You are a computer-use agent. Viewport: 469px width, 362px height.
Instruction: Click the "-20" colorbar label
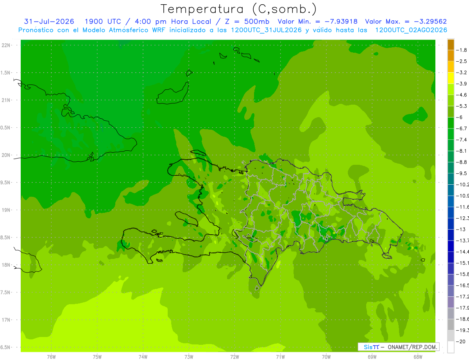tap(460, 341)
